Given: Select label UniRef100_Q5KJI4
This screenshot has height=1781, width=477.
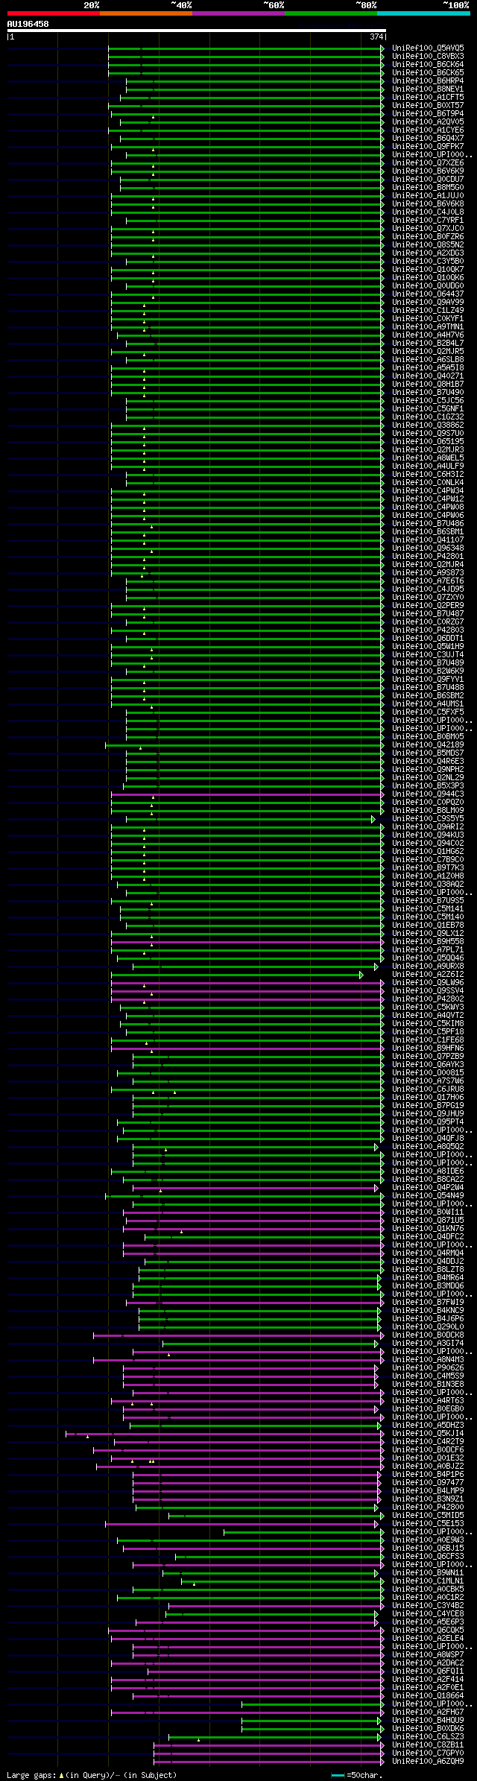Looking at the screenshot, I should coord(428,1433).
